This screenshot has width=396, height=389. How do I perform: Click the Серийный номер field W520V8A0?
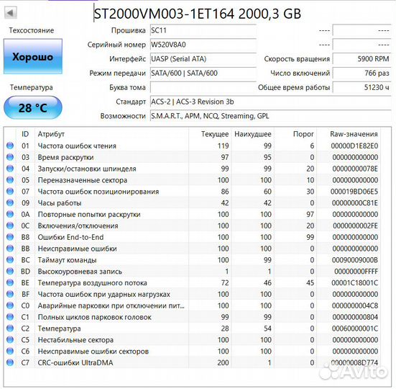point(203,45)
